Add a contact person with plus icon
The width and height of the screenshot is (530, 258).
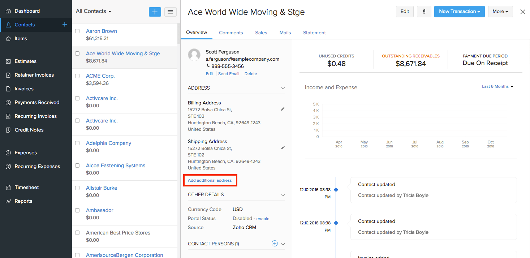tap(275, 244)
